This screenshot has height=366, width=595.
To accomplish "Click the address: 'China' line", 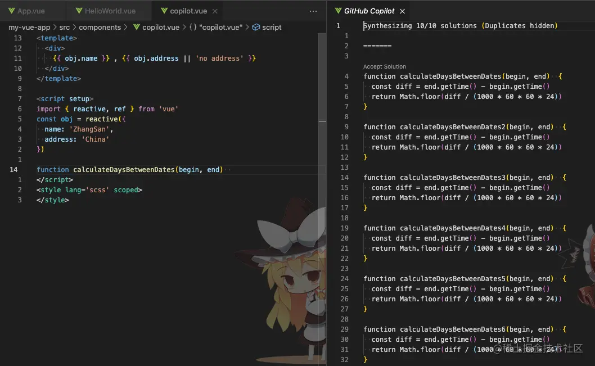I will 77,139.
